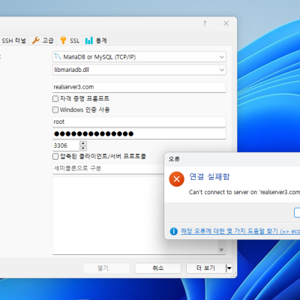
Task: Decrease the port number with down arrow
Action: (x=83, y=148)
